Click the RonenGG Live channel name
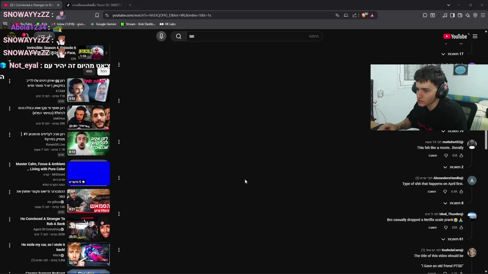This screenshot has height=274, width=488. 55,145
